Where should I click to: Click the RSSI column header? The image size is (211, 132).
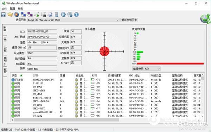pos(94,75)
